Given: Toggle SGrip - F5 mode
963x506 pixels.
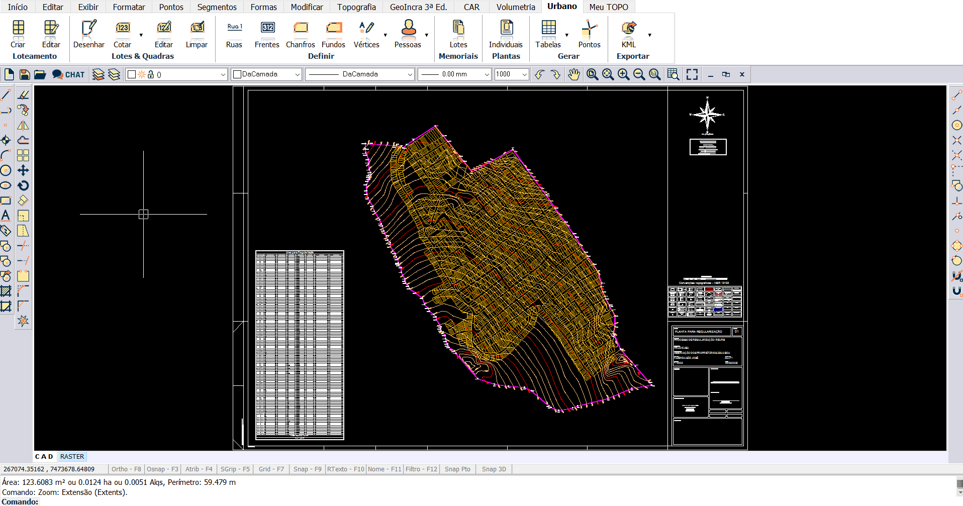Looking at the screenshot, I should coord(235,469).
